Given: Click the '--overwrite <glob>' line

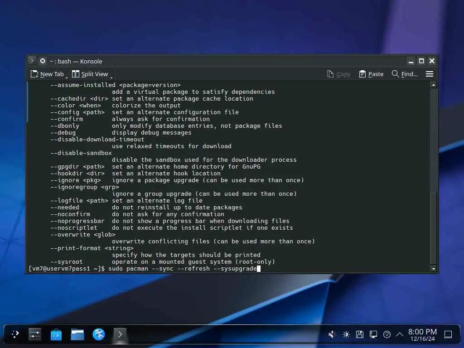Looking at the screenshot, I should pyautogui.click(x=83, y=235).
